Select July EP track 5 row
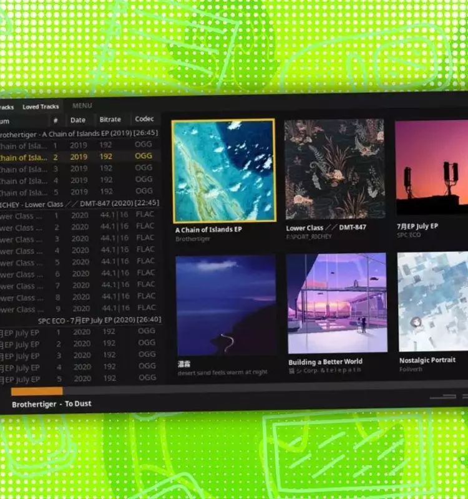The width and height of the screenshot is (468, 499). pyautogui.click(x=81, y=379)
